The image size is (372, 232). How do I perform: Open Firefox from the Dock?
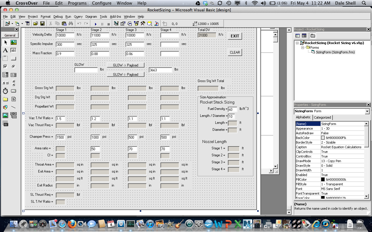pos(72,224)
